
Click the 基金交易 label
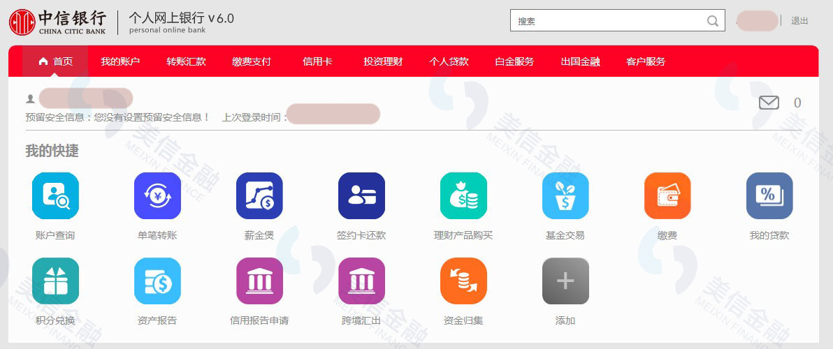[x=565, y=235]
